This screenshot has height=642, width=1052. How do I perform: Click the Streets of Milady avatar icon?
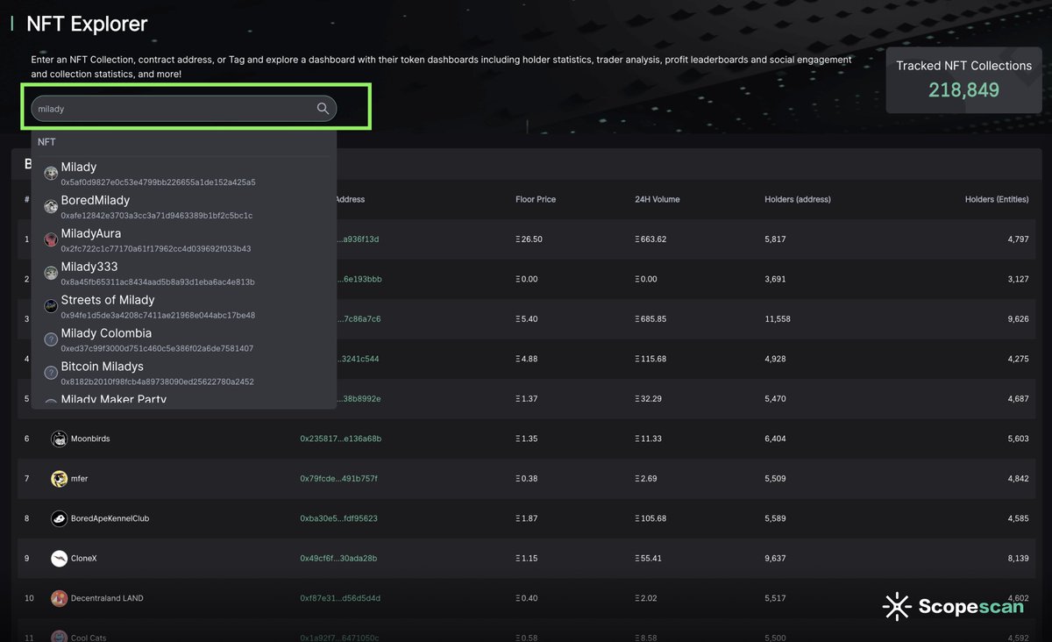click(51, 306)
